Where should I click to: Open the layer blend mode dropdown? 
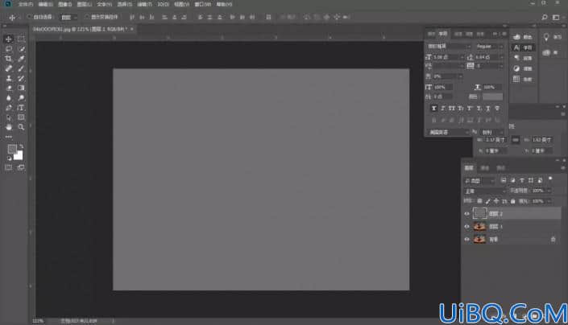485,191
